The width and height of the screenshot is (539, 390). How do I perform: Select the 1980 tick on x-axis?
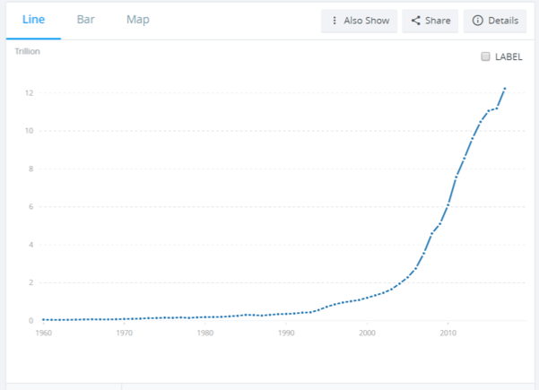(205, 334)
